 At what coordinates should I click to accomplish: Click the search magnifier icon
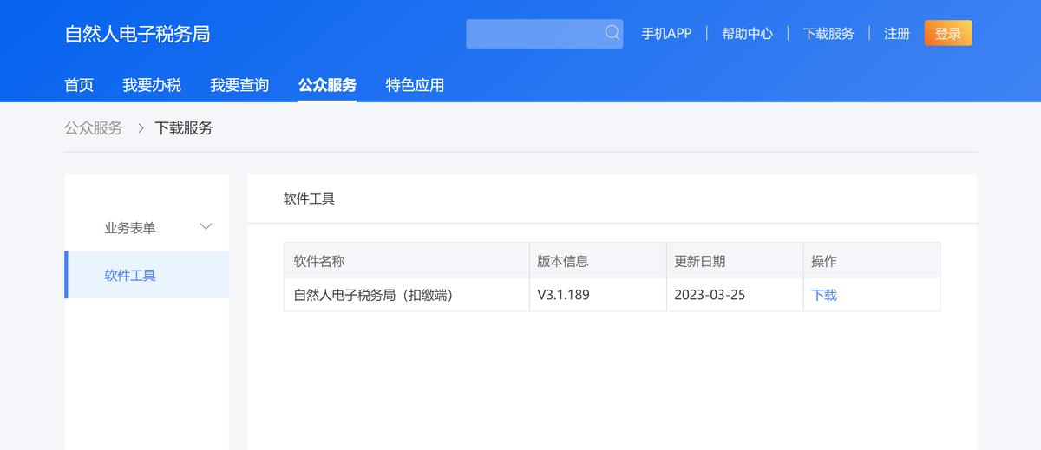click(612, 33)
